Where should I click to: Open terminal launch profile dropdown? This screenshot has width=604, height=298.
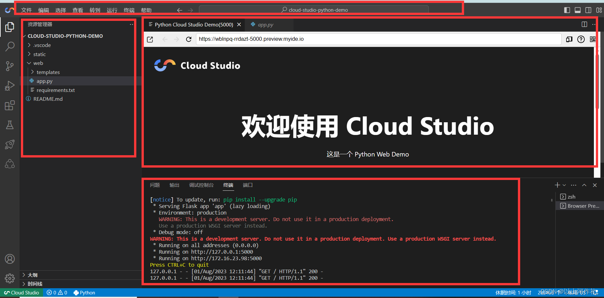[564, 185]
